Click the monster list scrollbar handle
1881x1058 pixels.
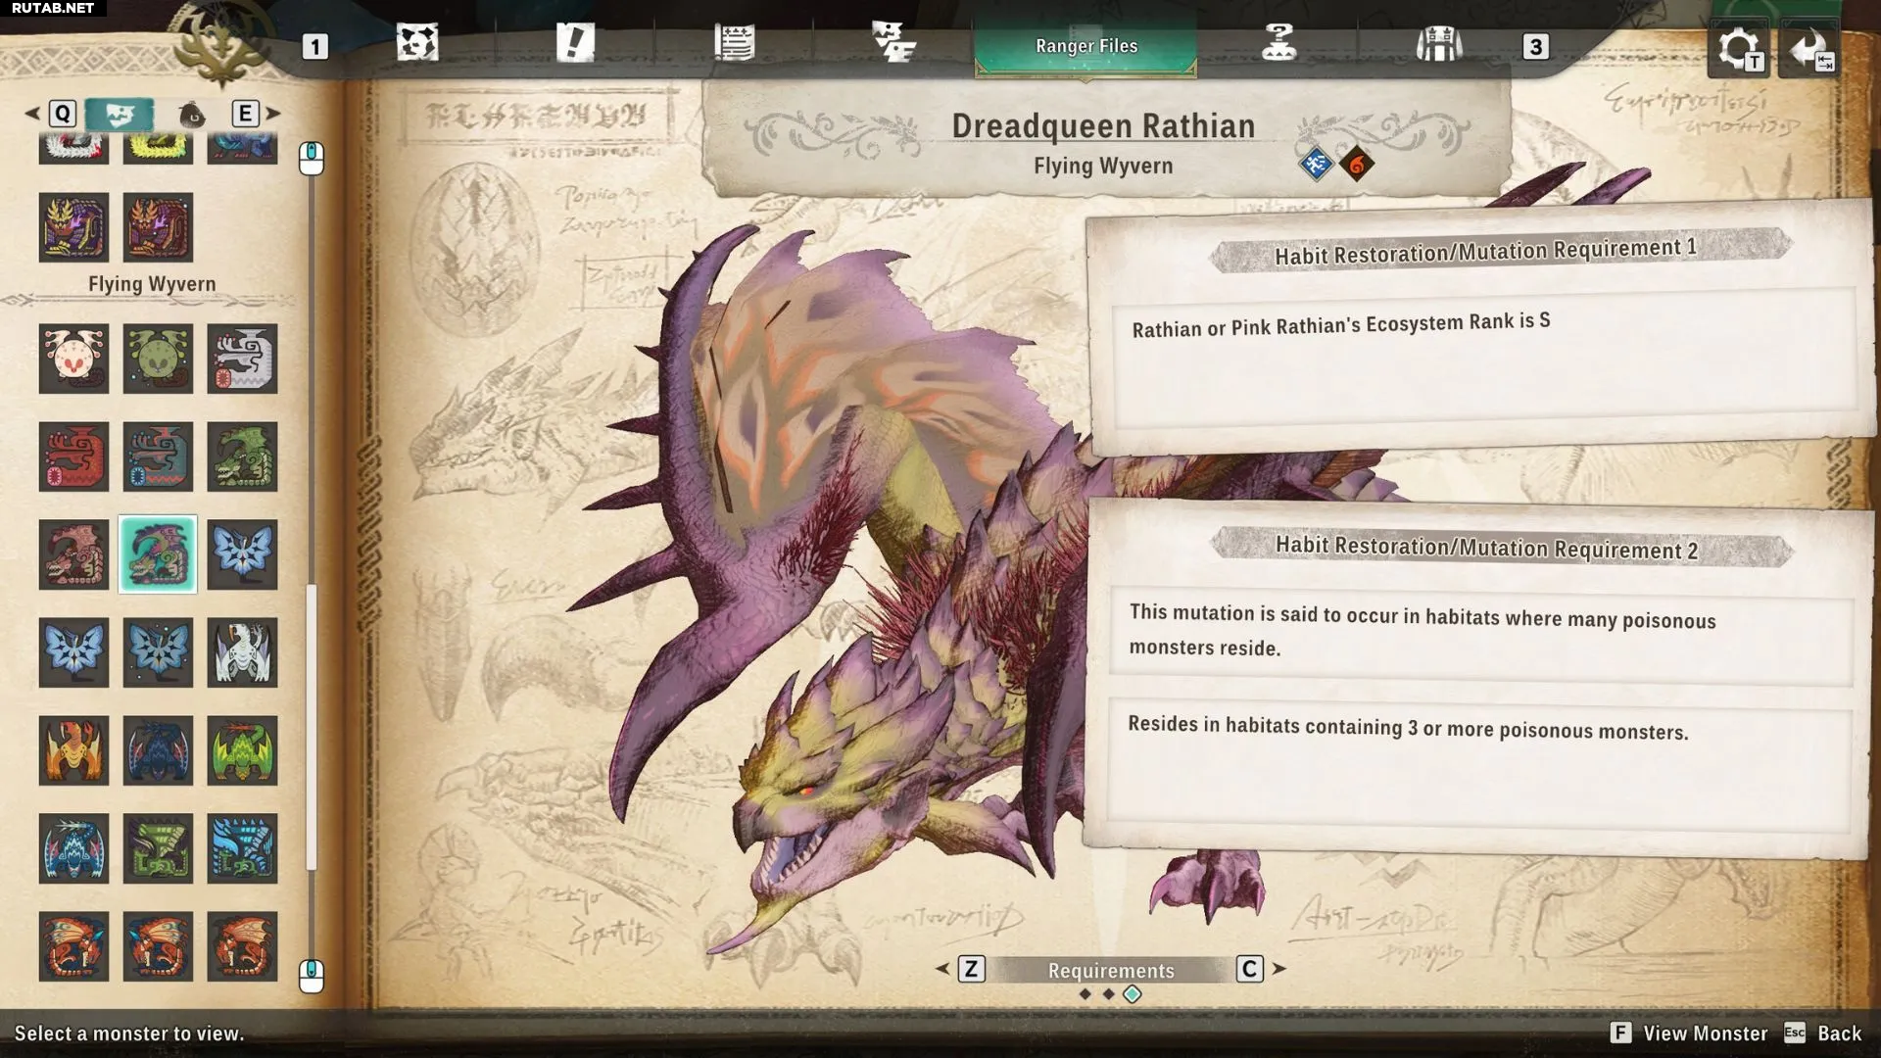[312, 725]
